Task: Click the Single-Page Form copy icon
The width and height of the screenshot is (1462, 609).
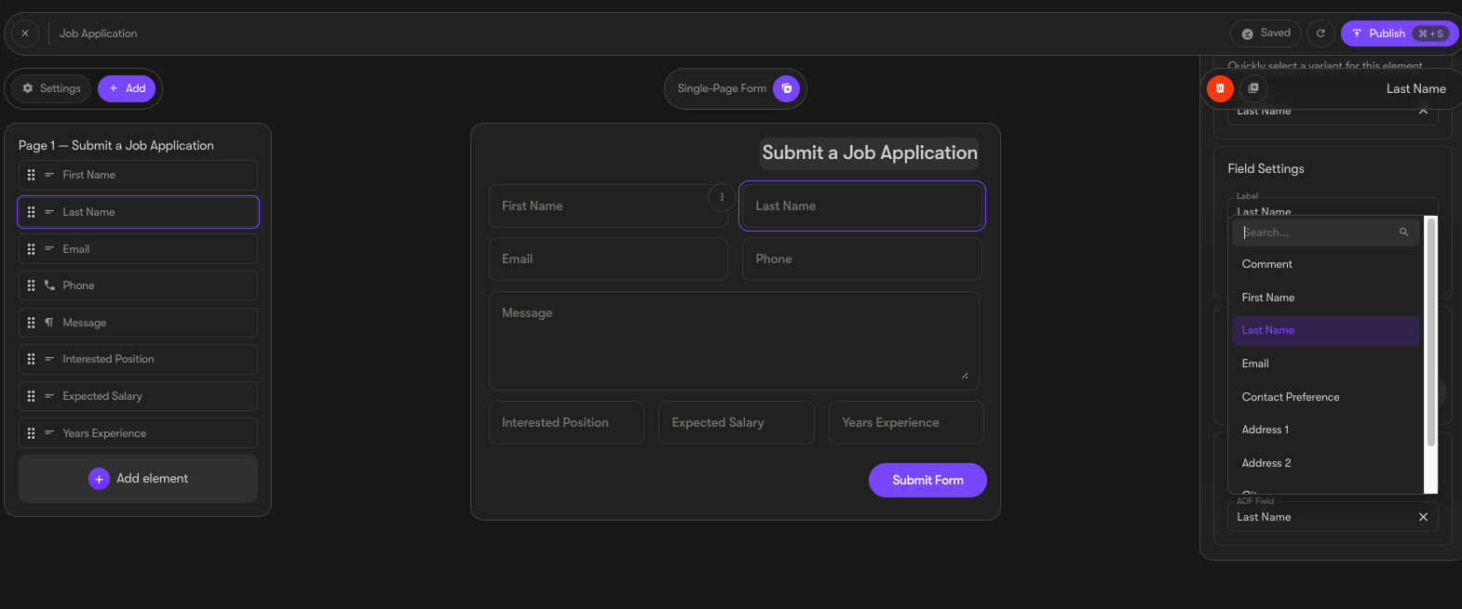Action: coord(787,88)
